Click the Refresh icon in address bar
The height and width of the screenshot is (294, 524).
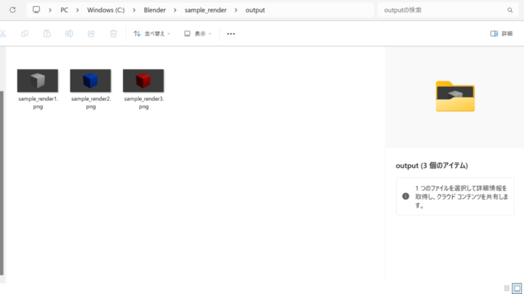[x=12, y=10]
